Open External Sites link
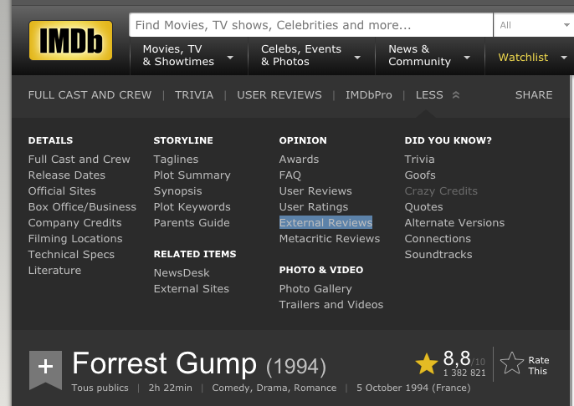Image resolution: width=574 pixels, height=406 pixels. [191, 289]
